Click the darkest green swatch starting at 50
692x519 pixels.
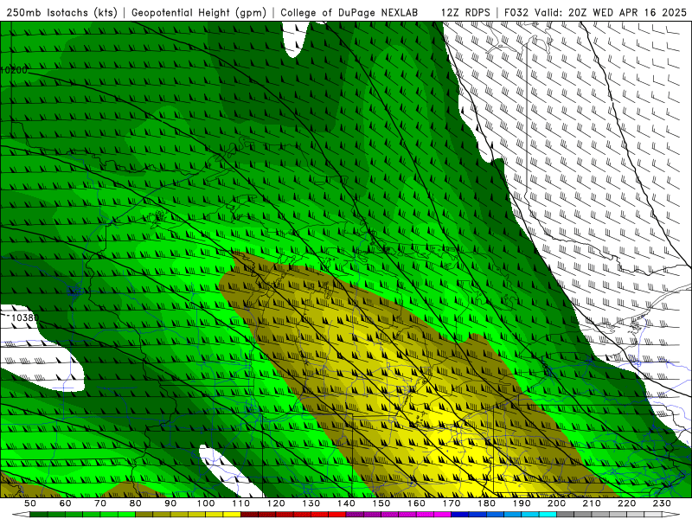pyautogui.click(x=38, y=514)
